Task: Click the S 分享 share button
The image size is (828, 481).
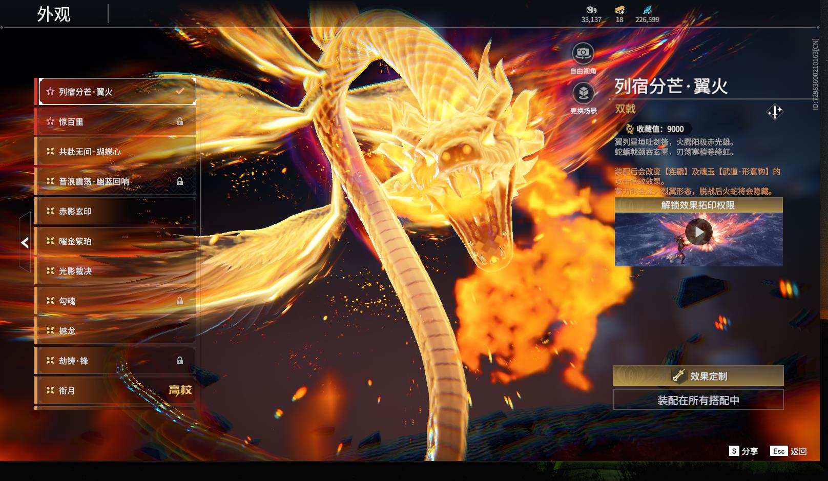Action: click(x=743, y=451)
